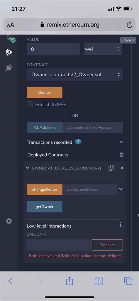The image size is (139, 301).
Task: Select the Deployed Contracts heading text
Action: pos(48,155)
